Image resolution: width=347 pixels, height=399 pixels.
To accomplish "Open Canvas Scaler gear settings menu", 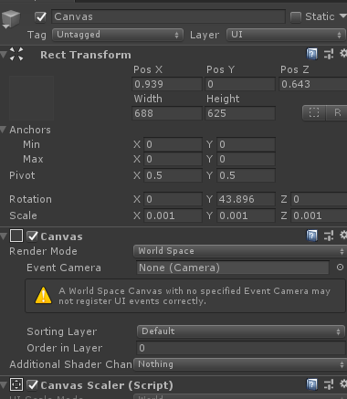I will tap(343, 383).
